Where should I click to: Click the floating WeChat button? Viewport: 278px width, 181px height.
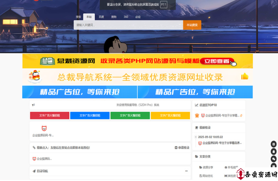274,159
